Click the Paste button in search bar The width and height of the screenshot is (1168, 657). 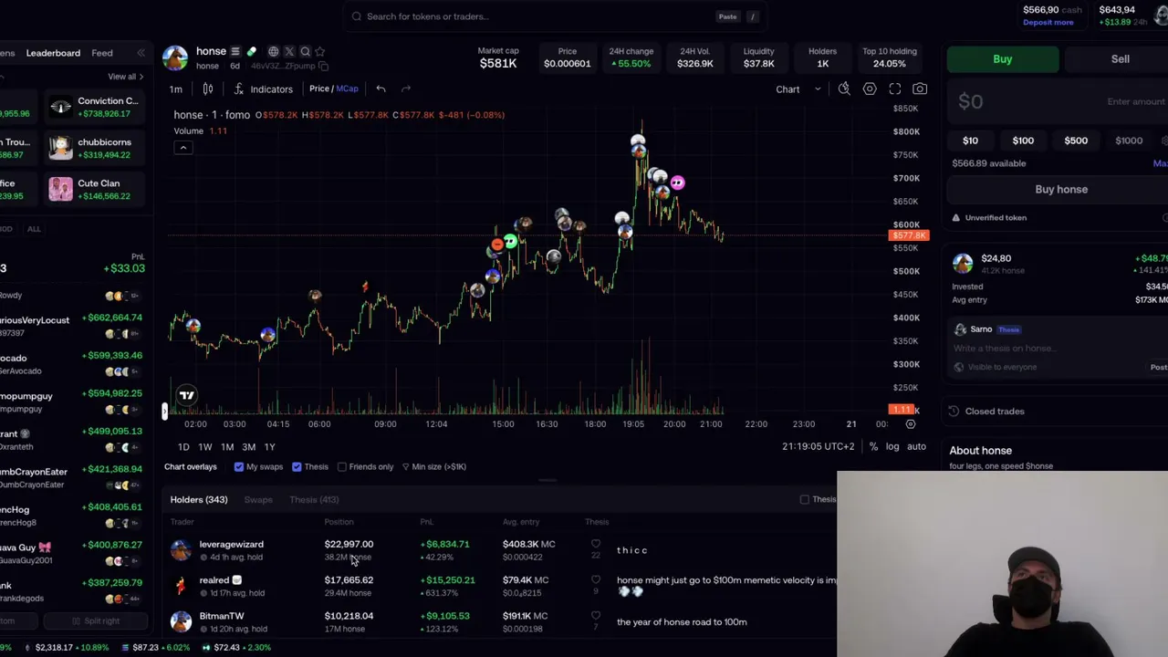[727, 16]
